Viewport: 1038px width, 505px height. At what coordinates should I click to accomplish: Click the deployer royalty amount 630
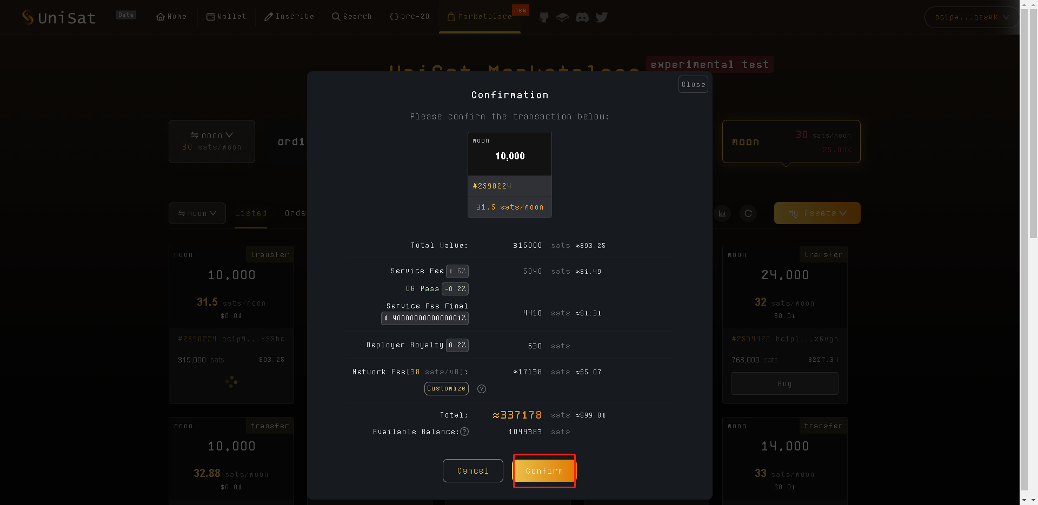535,346
